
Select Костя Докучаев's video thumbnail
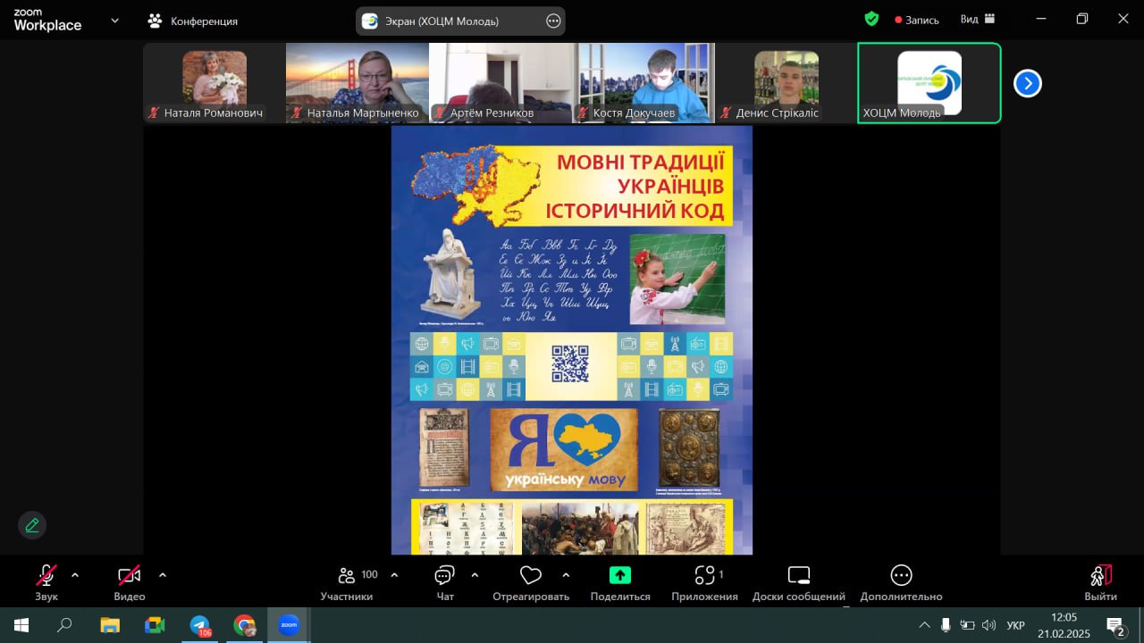[x=643, y=83]
